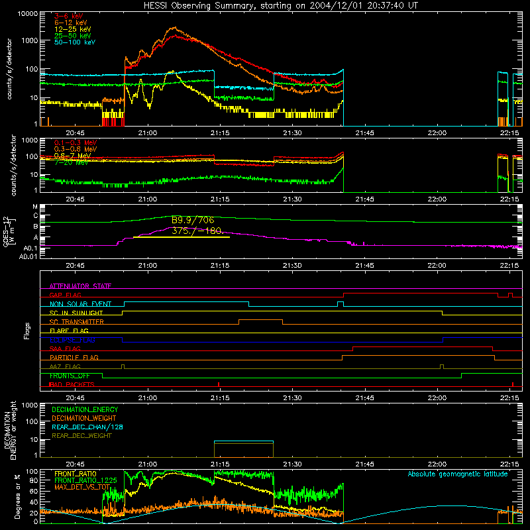Select the olive AAZ_FLAG label

65,366
